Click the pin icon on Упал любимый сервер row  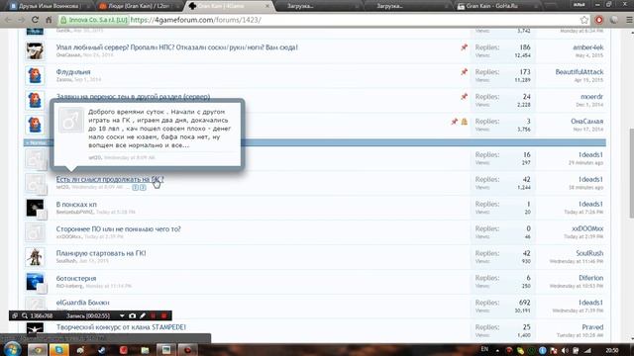pyautogui.click(x=464, y=47)
